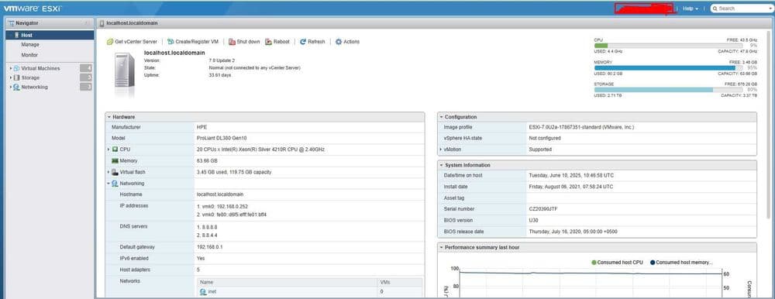This screenshot has height=299, width=775.
Task: Click the Reboot icon in the toolbar
Action: [269, 42]
